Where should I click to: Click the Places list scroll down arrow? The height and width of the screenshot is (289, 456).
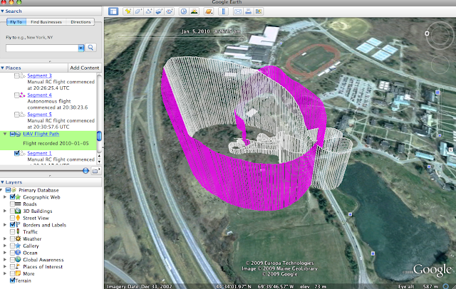click(x=99, y=161)
